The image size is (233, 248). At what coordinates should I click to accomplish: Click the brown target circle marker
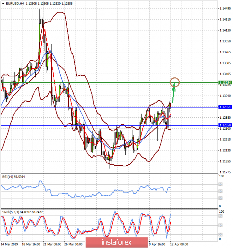tap(175, 83)
